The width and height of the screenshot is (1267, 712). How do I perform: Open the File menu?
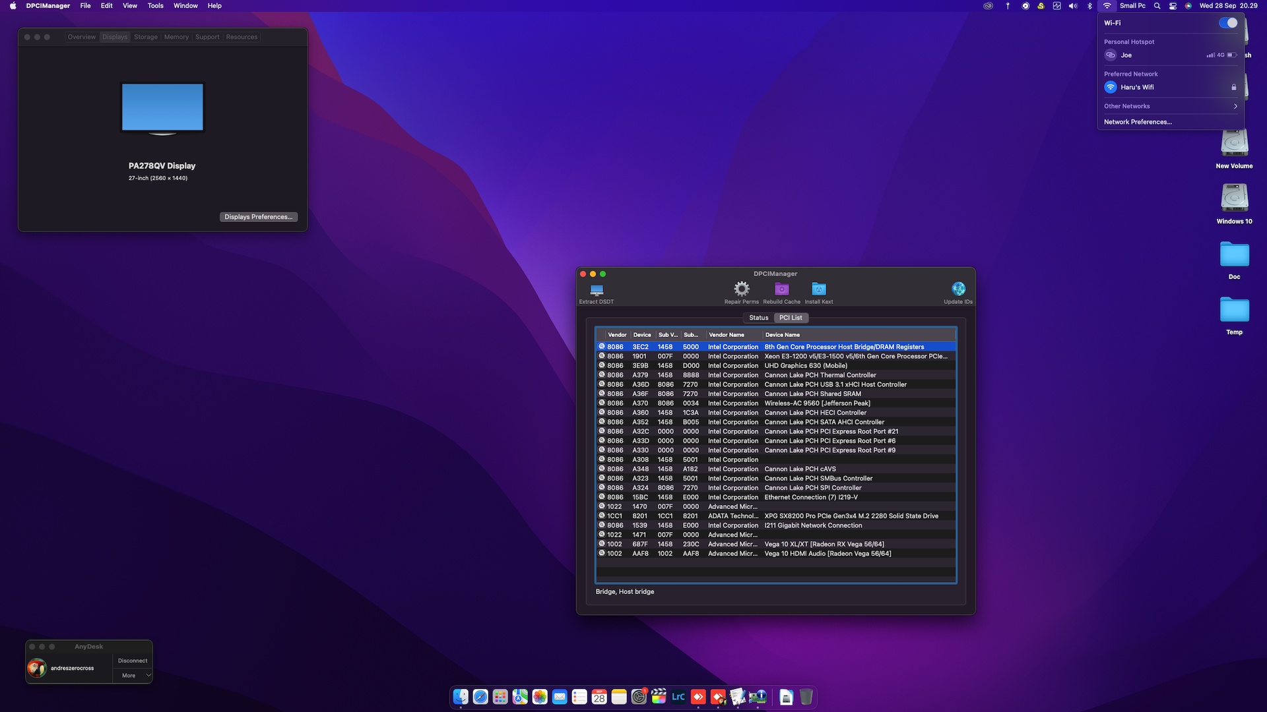(85, 6)
